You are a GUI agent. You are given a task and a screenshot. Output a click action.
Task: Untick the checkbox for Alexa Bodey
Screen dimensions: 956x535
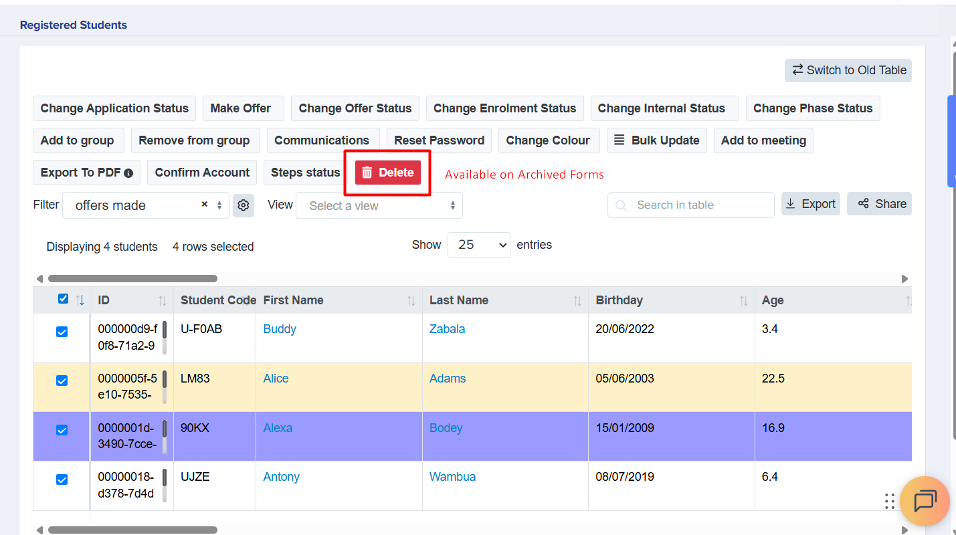tap(62, 430)
